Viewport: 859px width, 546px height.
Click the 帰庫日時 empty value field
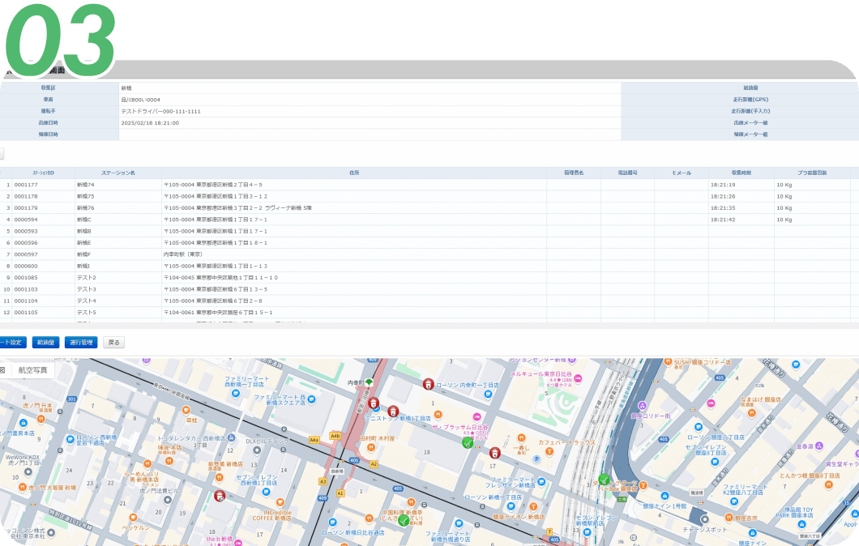pos(370,134)
